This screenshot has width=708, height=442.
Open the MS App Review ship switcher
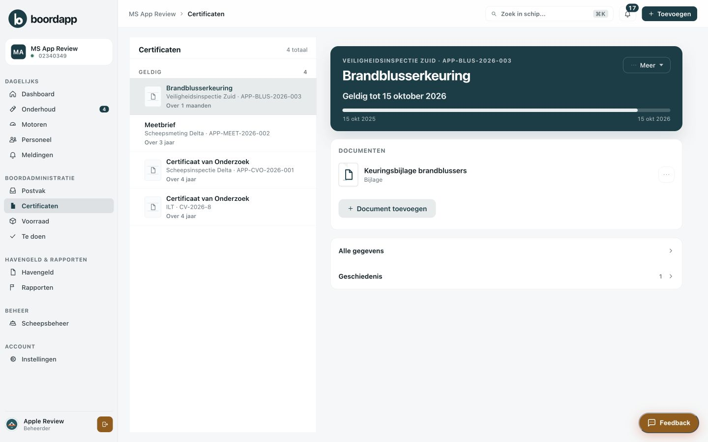[x=59, y=52]
